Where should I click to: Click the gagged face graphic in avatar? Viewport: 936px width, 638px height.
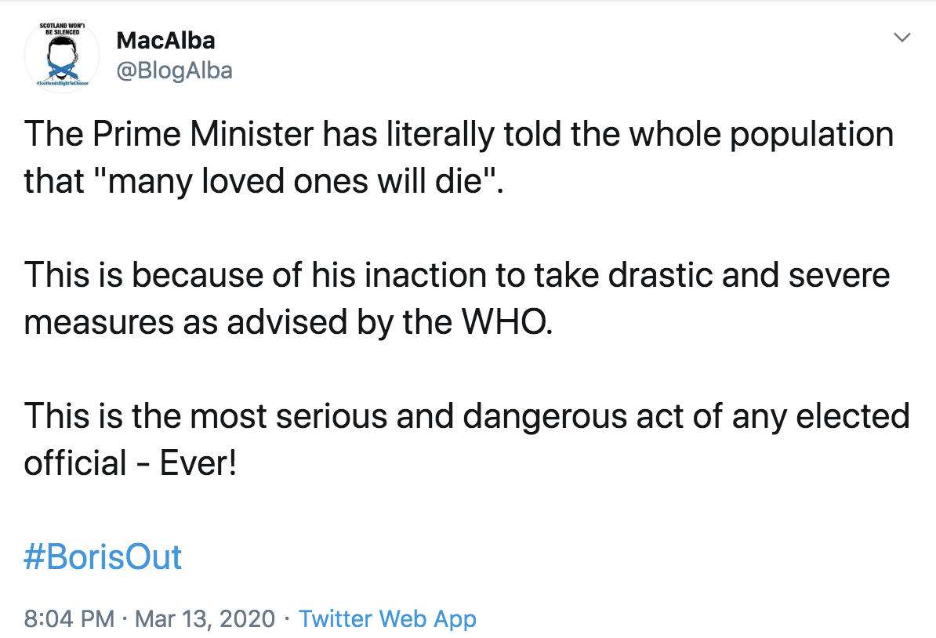pos(62,59)
